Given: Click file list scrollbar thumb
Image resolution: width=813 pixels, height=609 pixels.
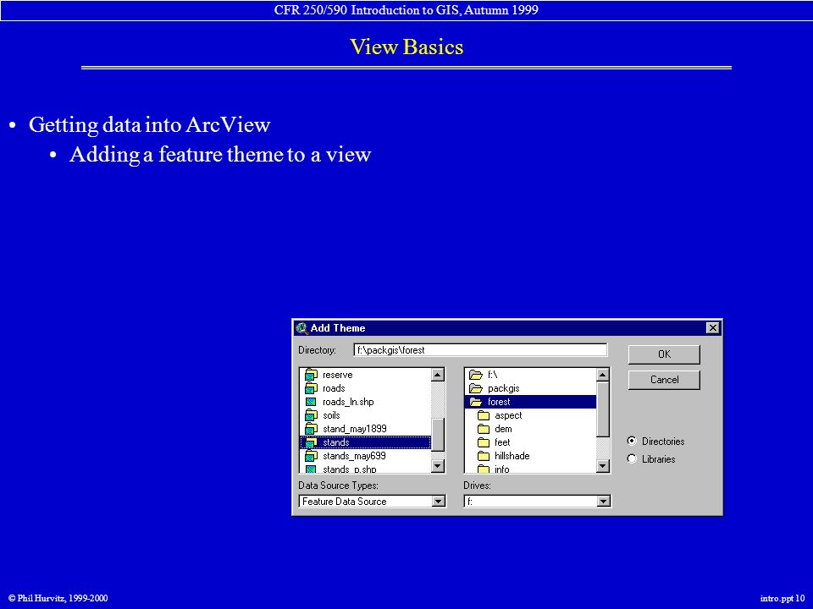Looking at the screenshot, I should pyautogui.click(x=438, y=435).
